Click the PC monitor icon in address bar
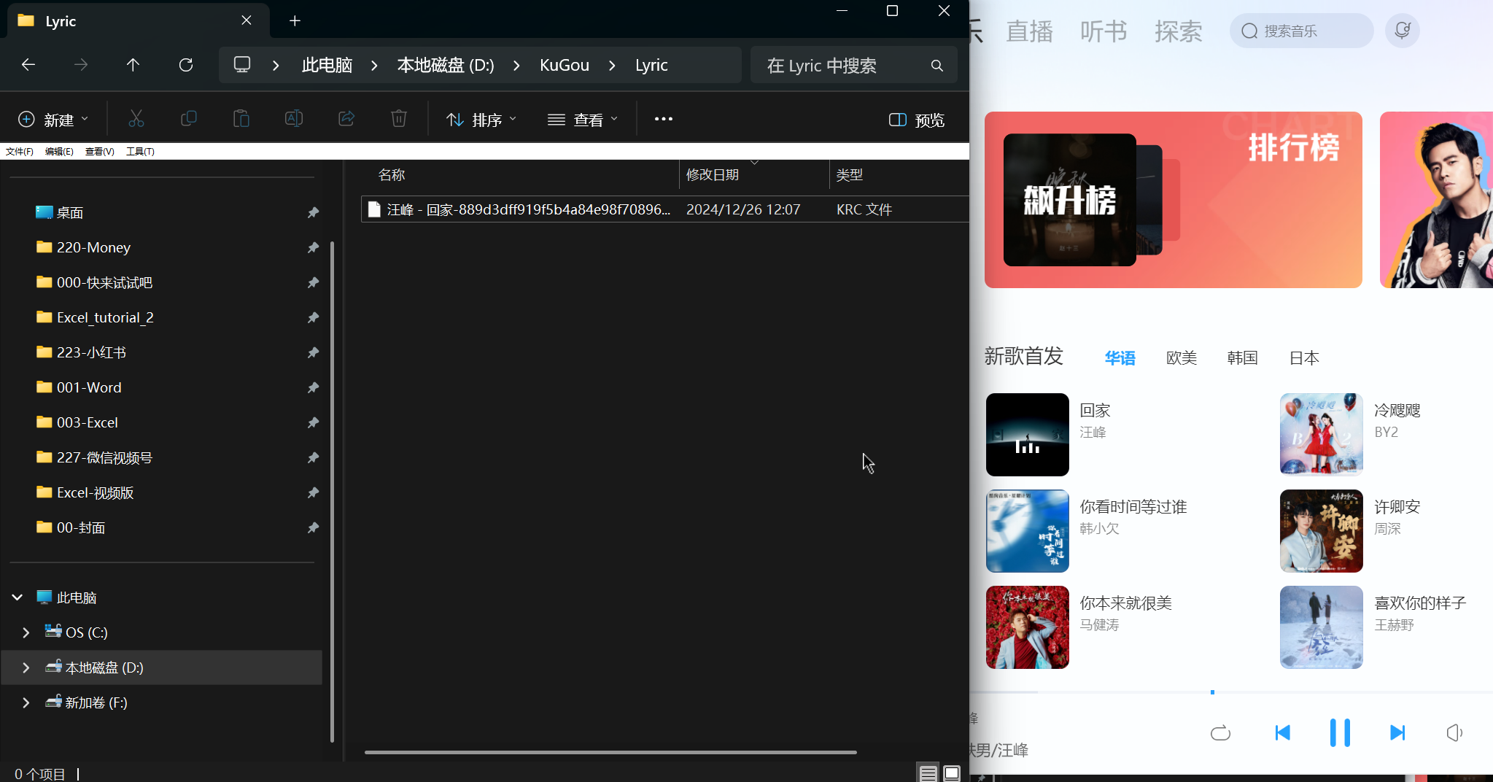This screenshot has width=1493, height=782. (242, 65)
